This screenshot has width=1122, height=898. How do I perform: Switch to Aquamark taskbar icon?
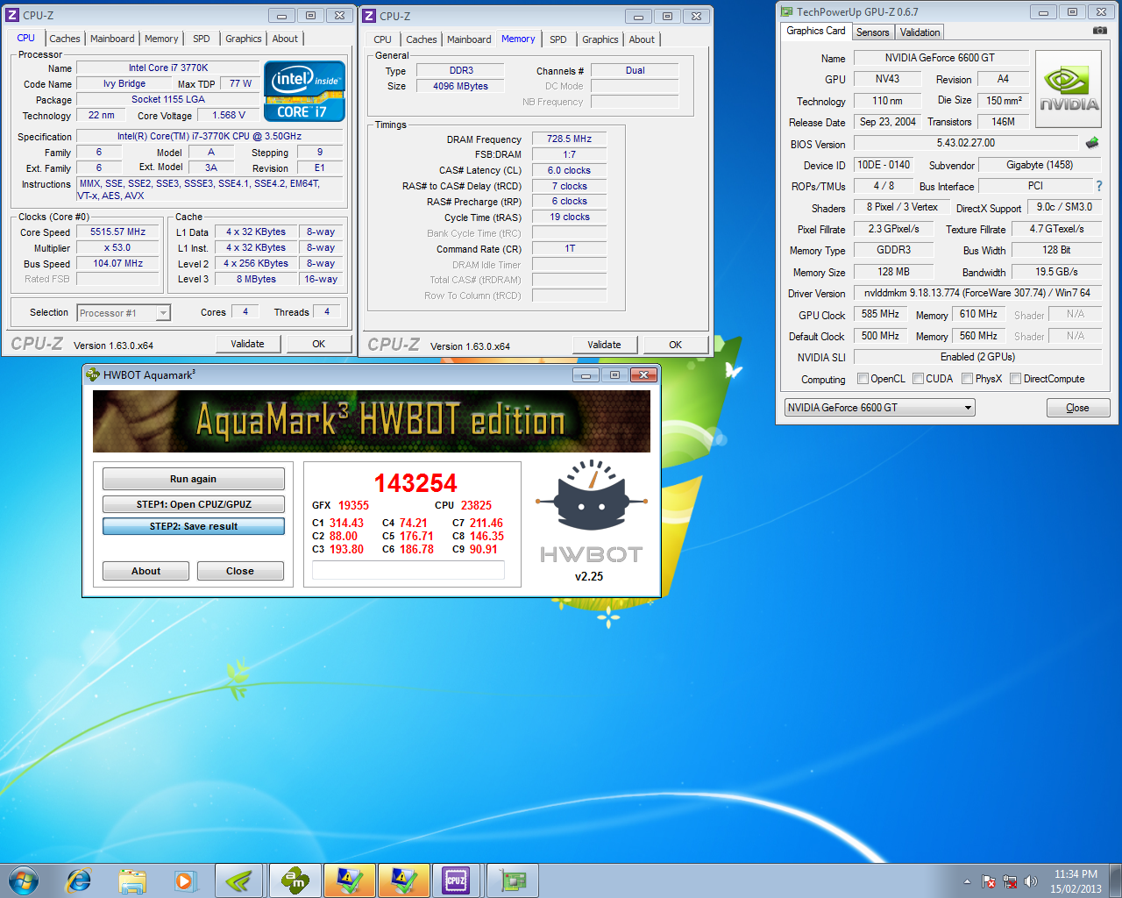click(x=295, y=880)
